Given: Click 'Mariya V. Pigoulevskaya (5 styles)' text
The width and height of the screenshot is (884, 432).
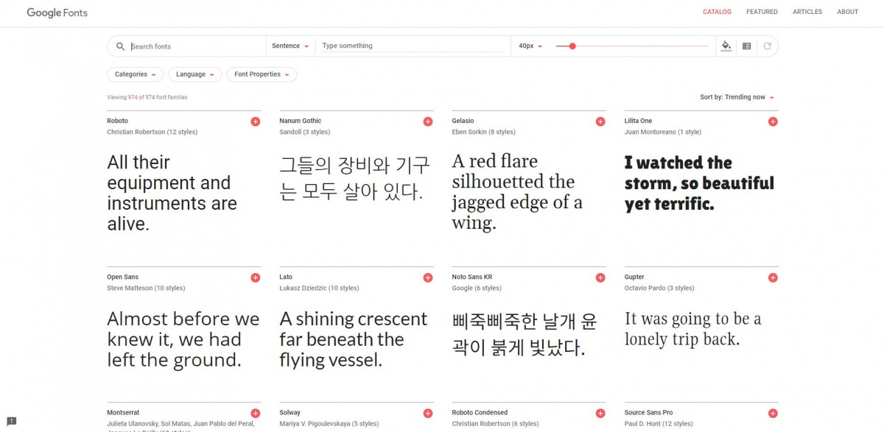Looking at the screenshot, I should click(329, 424).
